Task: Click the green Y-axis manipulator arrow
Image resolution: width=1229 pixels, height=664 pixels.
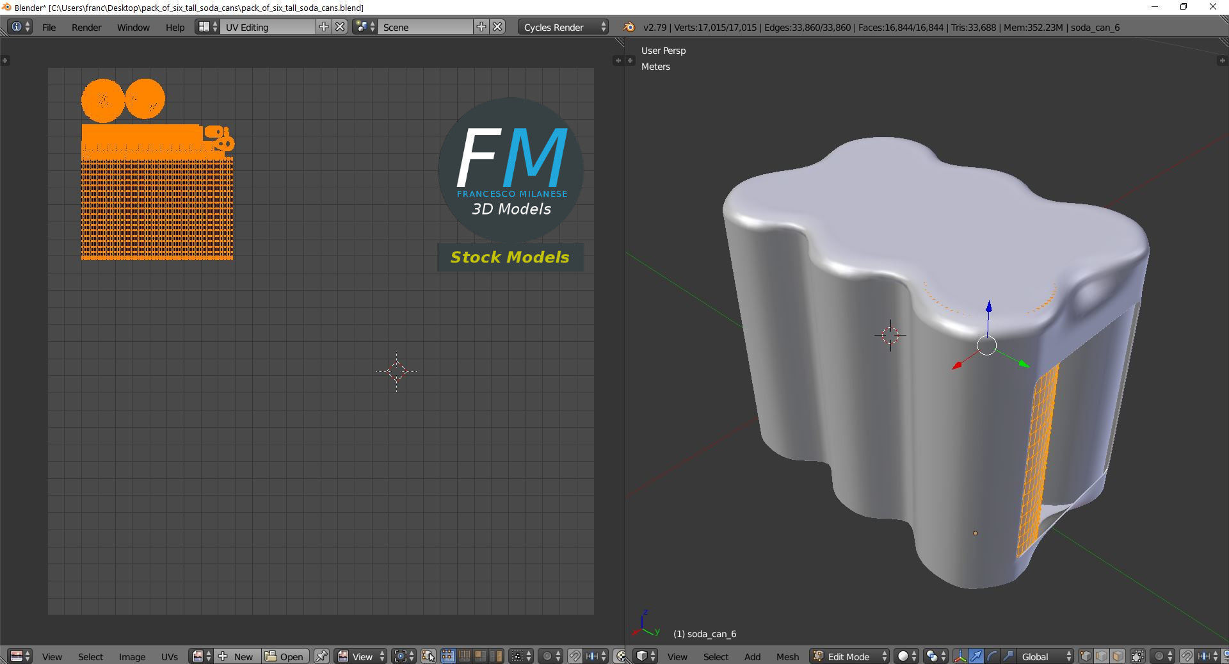Action: point(1024,364)
